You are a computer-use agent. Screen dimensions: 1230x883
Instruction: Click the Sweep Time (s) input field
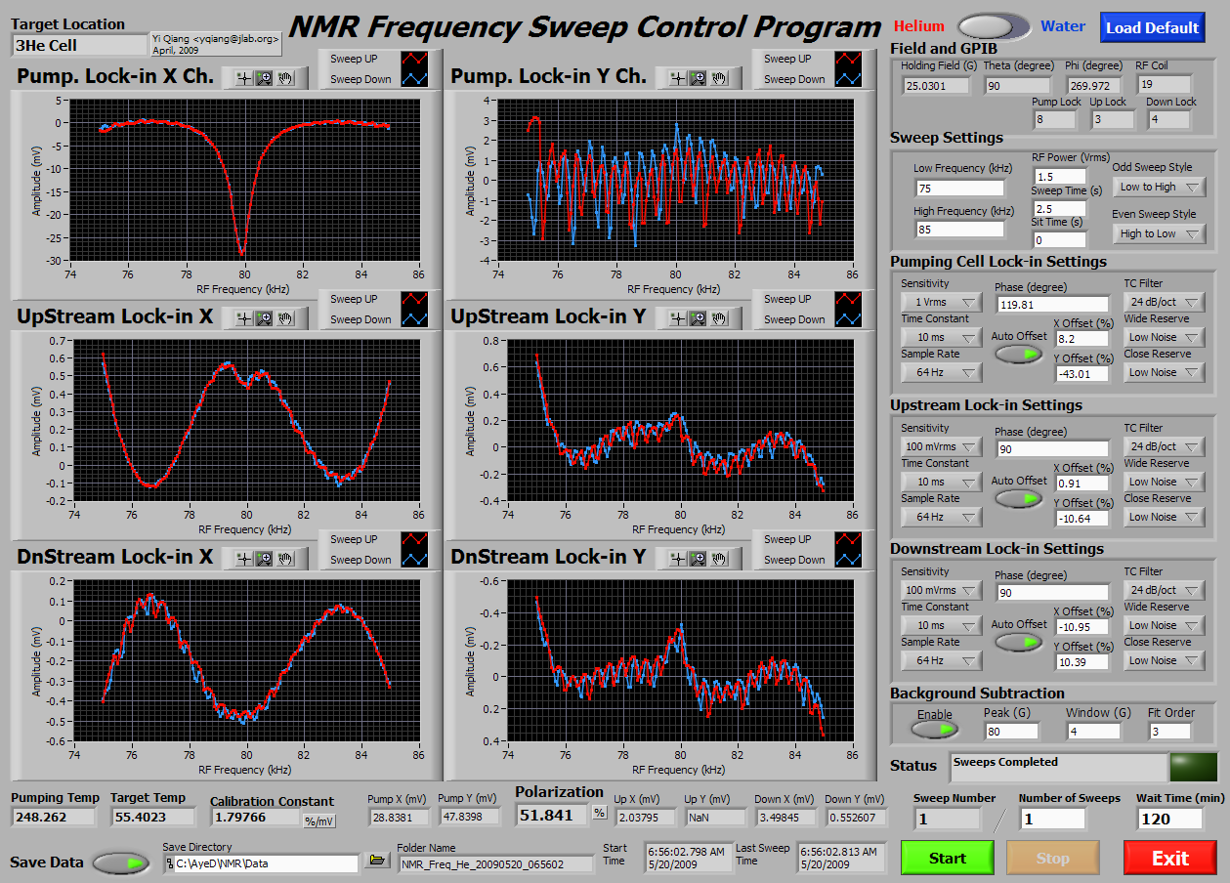click(x=1059, y=209)
